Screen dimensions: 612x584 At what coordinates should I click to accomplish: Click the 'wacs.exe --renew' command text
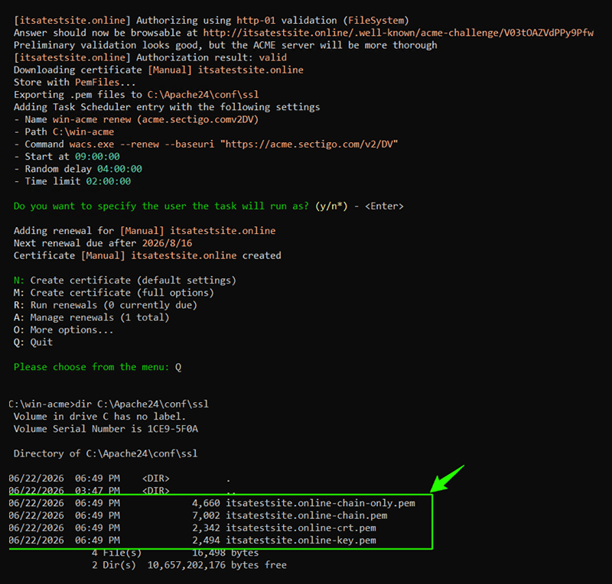tap(114, 144)
